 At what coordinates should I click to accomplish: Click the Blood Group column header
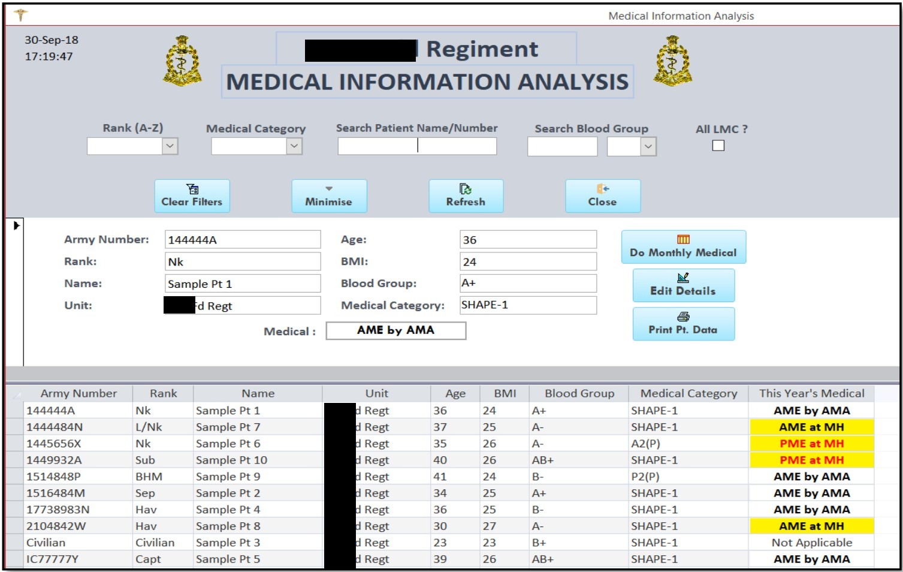point(579,393)
